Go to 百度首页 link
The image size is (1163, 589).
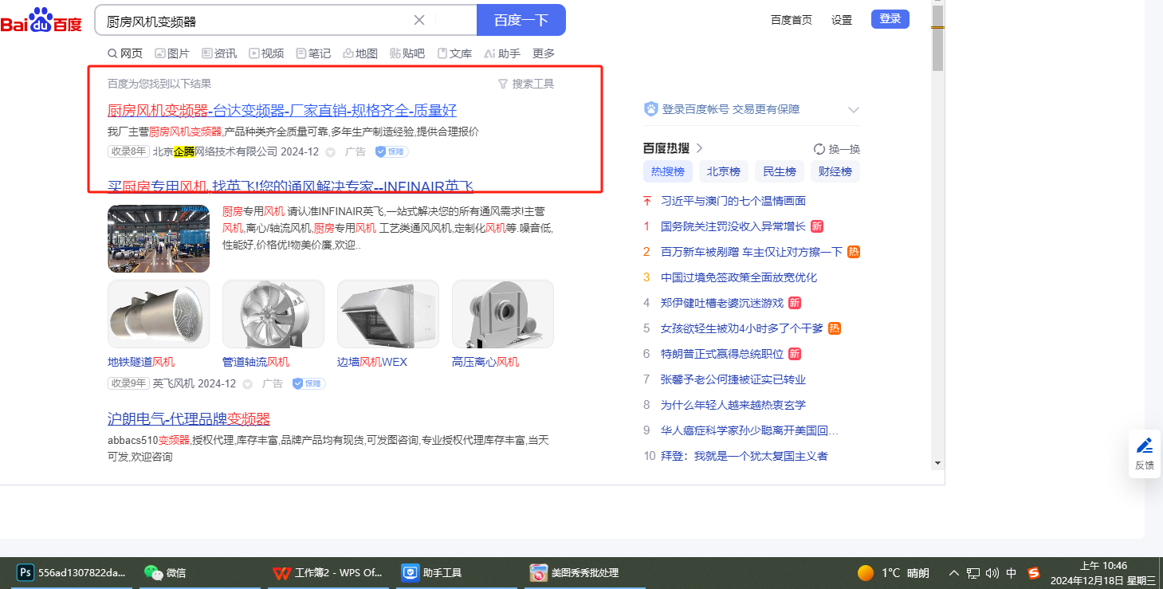pyautogui.click(x=792, y=20)
